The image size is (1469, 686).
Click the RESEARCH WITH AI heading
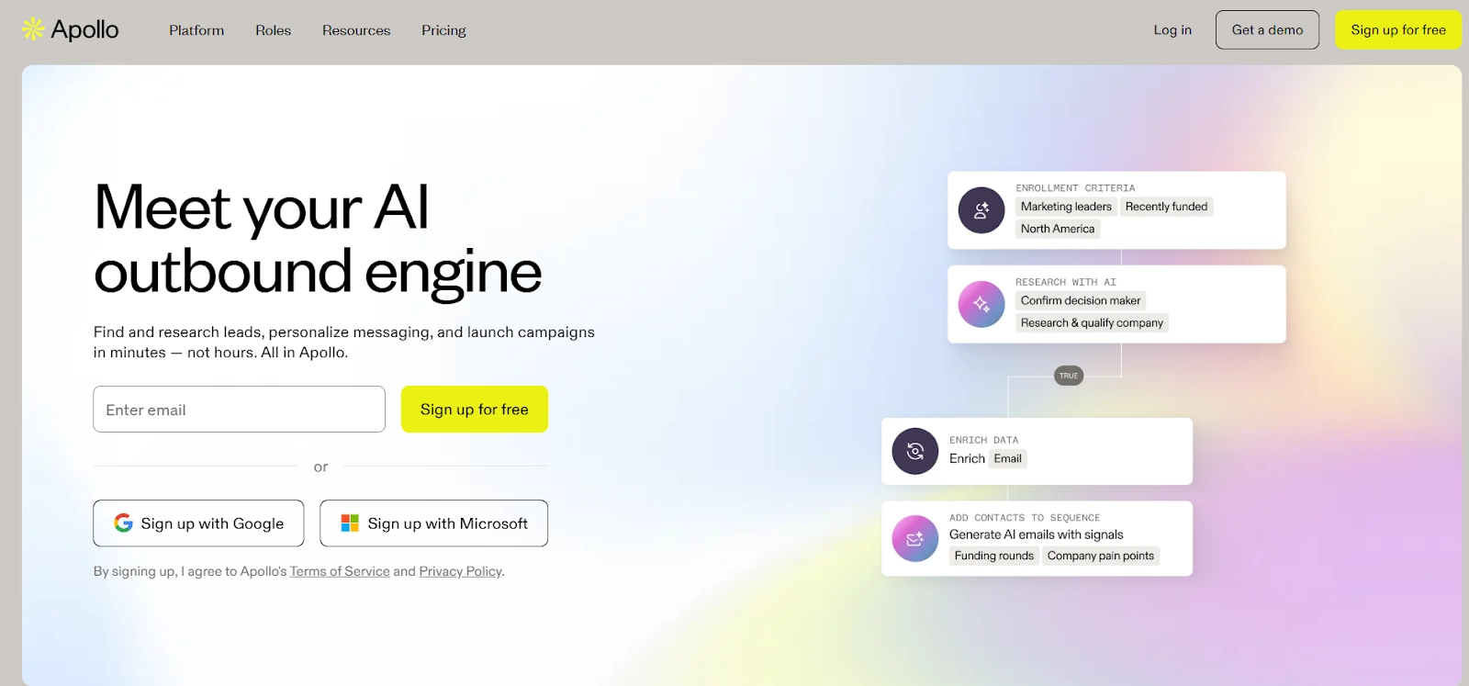[x=1065, y=282]
